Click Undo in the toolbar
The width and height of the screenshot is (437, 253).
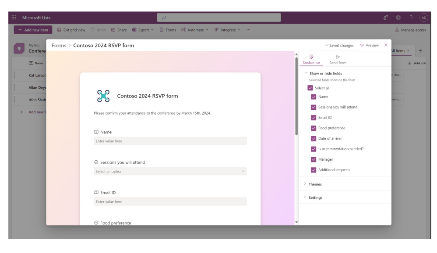[x=98, y=30]
